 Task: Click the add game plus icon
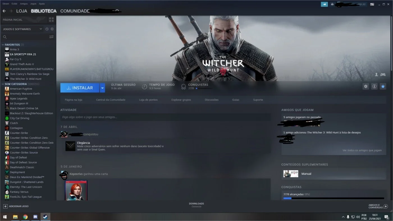point(5,206)
